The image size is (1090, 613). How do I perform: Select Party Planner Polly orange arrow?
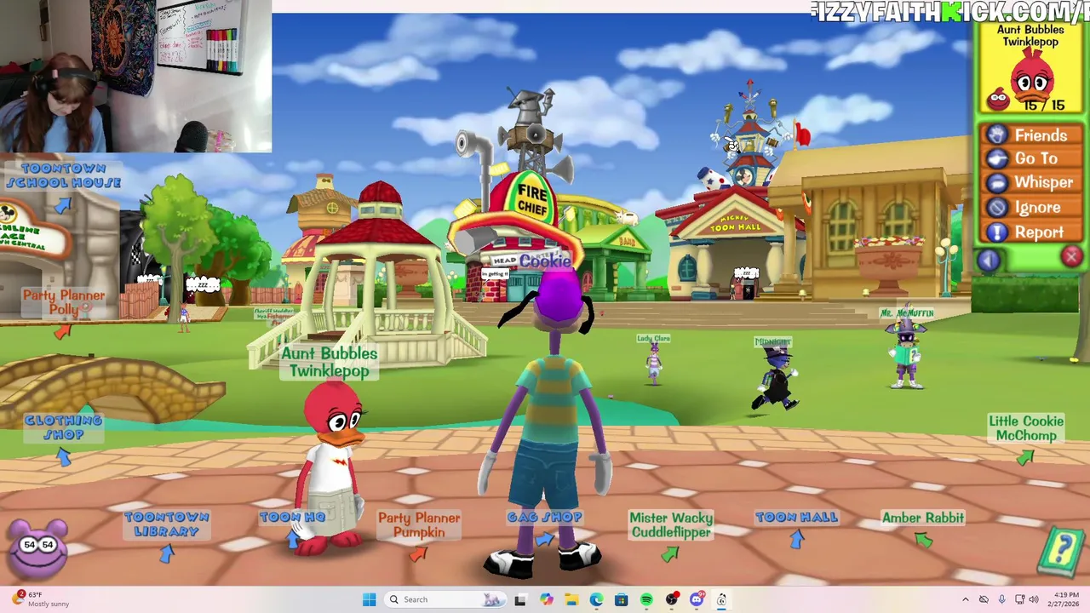(x=61, y=331)
